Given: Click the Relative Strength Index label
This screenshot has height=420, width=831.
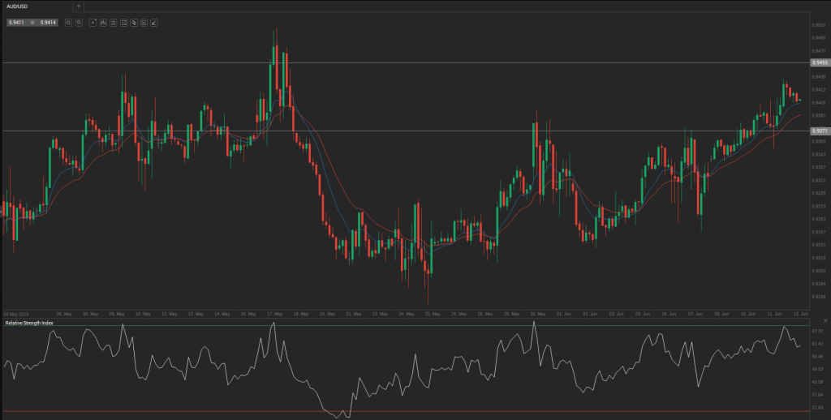Looking at the screenshot, I should (x=29, y=323).
